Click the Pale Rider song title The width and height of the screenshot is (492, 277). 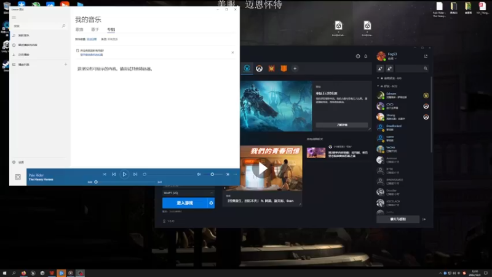36,175
